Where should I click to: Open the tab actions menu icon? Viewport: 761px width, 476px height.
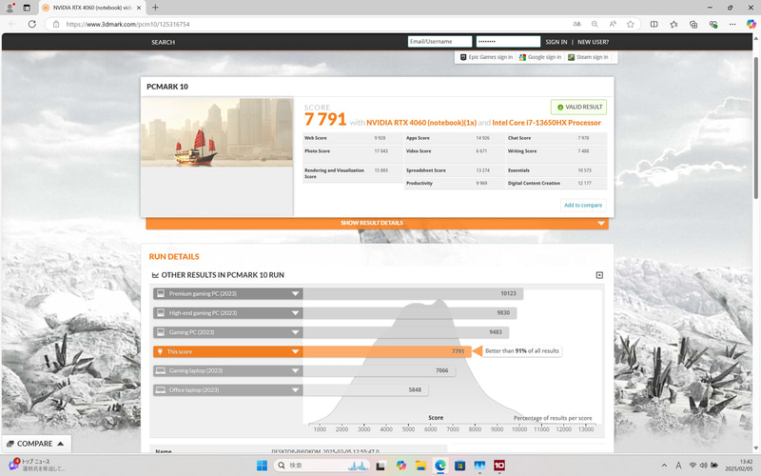tap(27, 8)
